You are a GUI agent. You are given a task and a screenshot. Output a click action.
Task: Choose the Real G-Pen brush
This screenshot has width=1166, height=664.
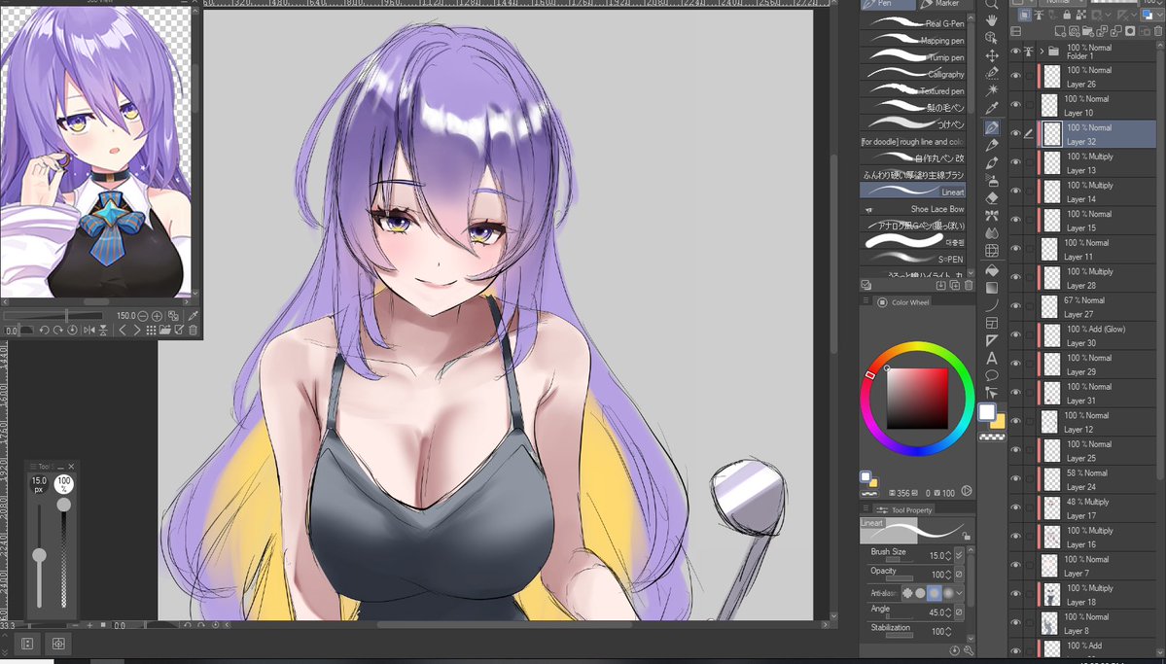point(913,23)
